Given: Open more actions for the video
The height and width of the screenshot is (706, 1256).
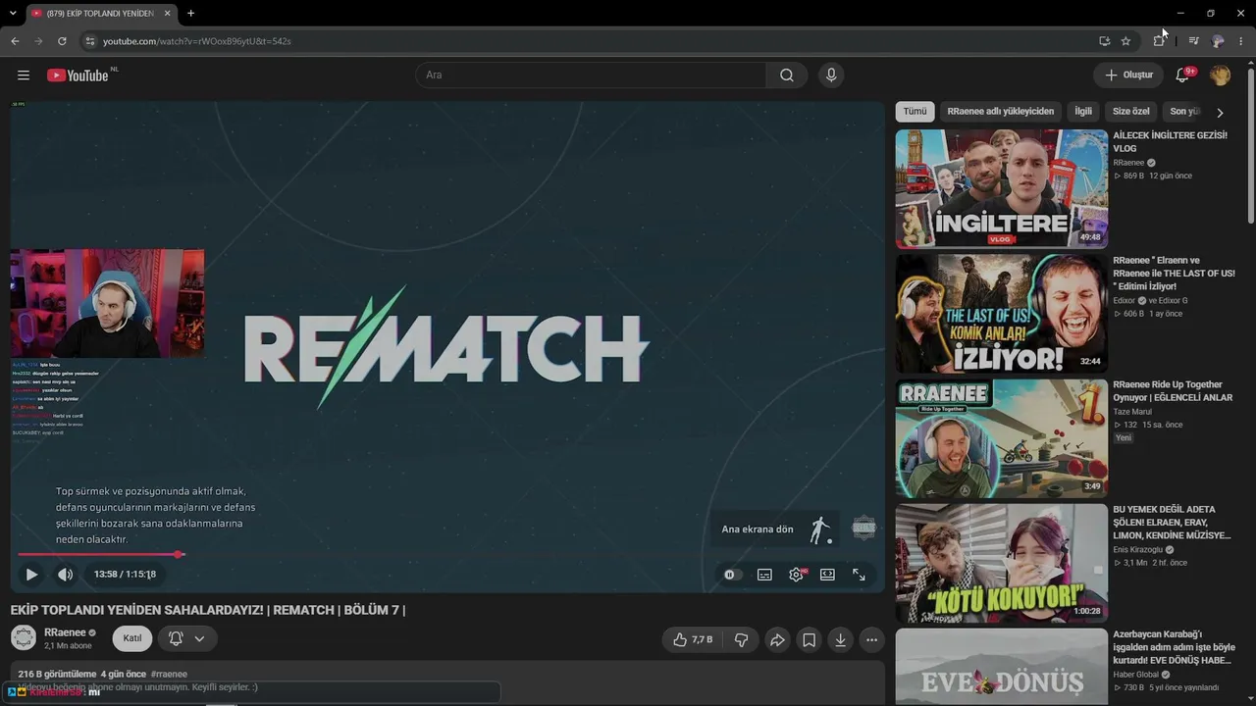Looking at the screenshot, I should 871,639.
